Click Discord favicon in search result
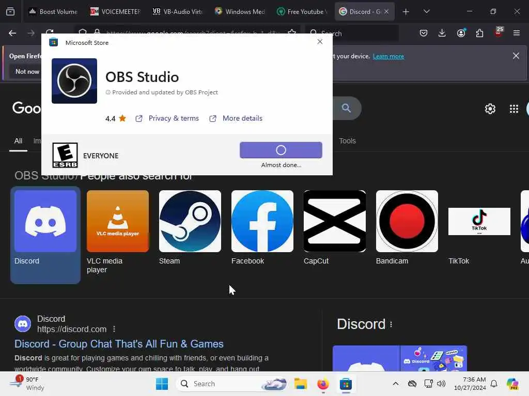 pos(23,324)
